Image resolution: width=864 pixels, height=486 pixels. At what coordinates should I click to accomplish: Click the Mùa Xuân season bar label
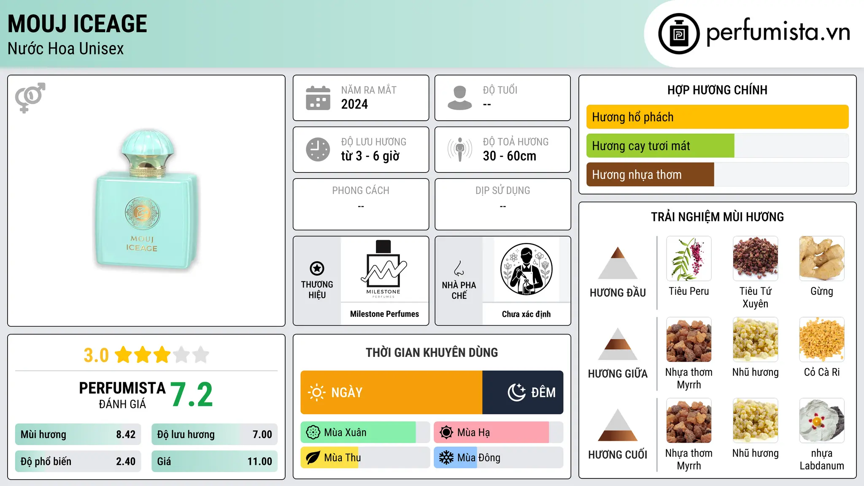(345, 432)
